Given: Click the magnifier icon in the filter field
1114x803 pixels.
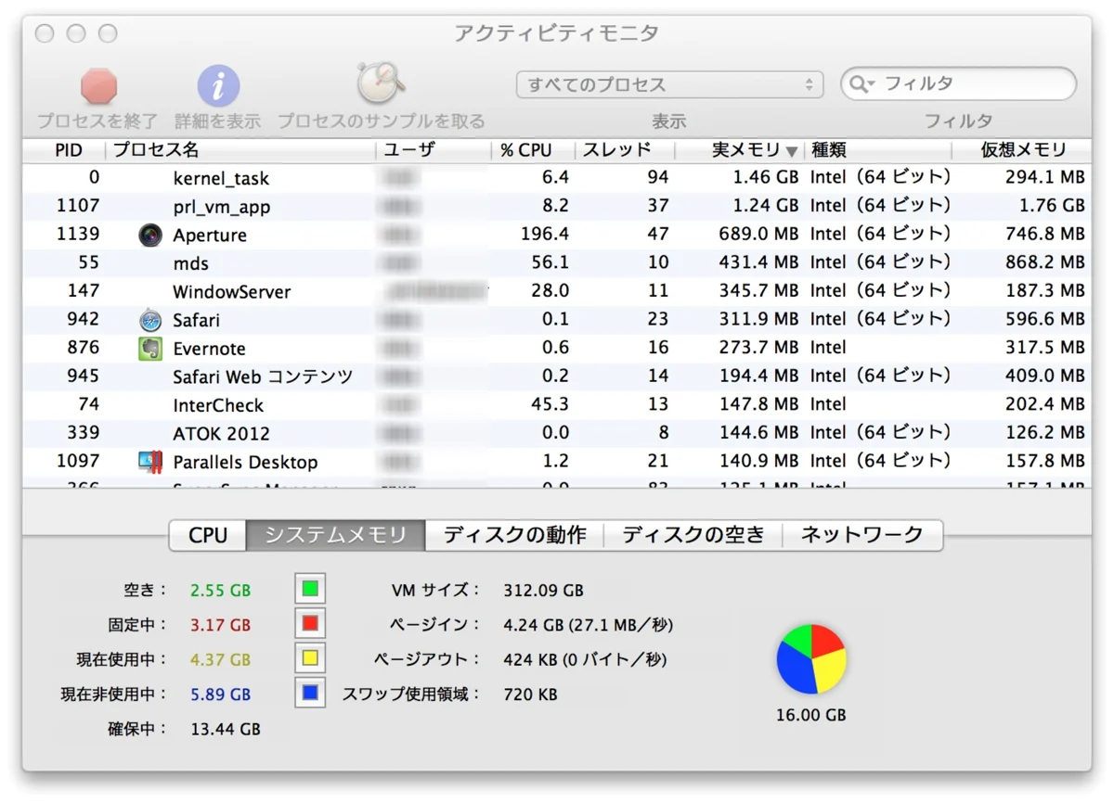Looking at the screenshot, I should click(x=860, y=84).
